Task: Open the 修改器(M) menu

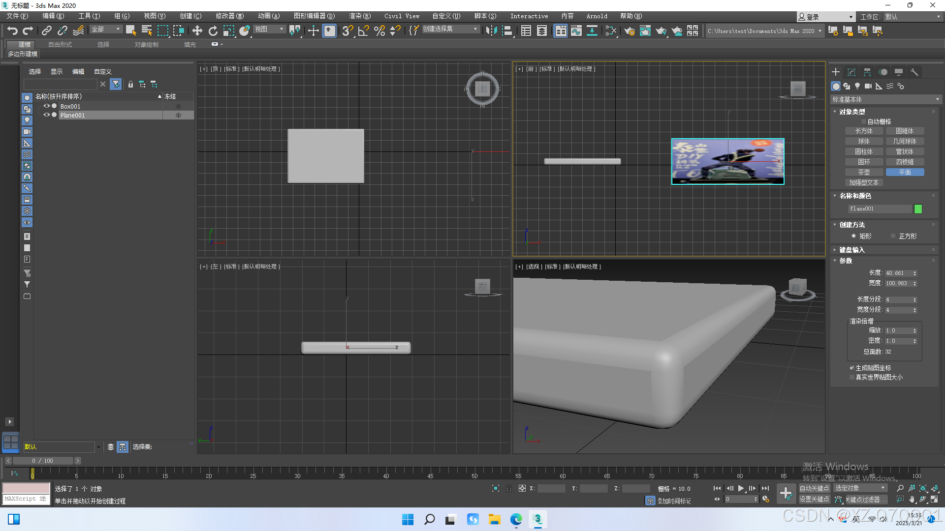Action: click(229, 16)
